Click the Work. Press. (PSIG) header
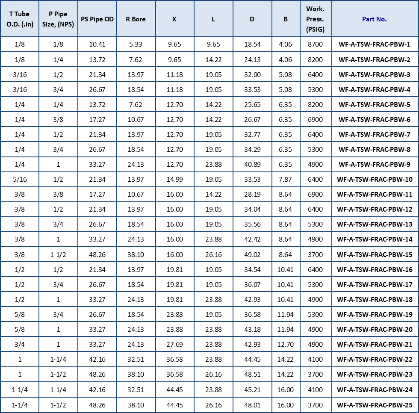Image resolution: width=419 pixels, height=413 pixels. point(316,19)
